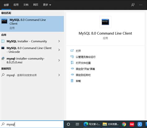This screenshot has width=147, height=128.
Task: Choose 卸载 to uninstall
Action: click(x=78, y=81)
